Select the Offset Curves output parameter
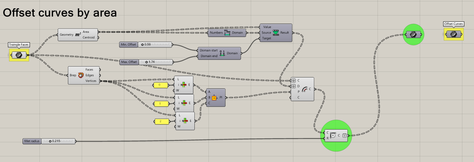474x162 pixels. [454, 34]
